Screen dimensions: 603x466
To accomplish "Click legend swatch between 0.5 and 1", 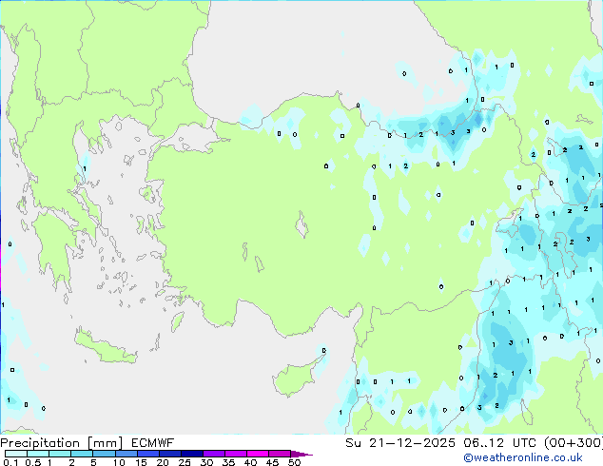I will (38, 454).
